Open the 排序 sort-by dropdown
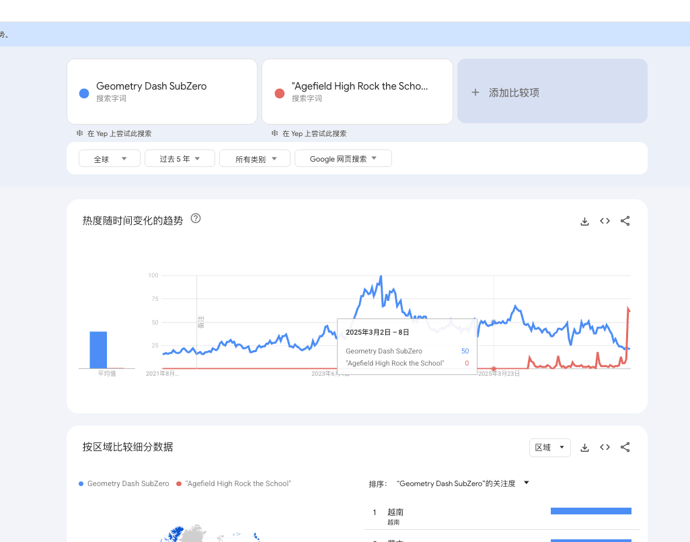 (462, 483)
